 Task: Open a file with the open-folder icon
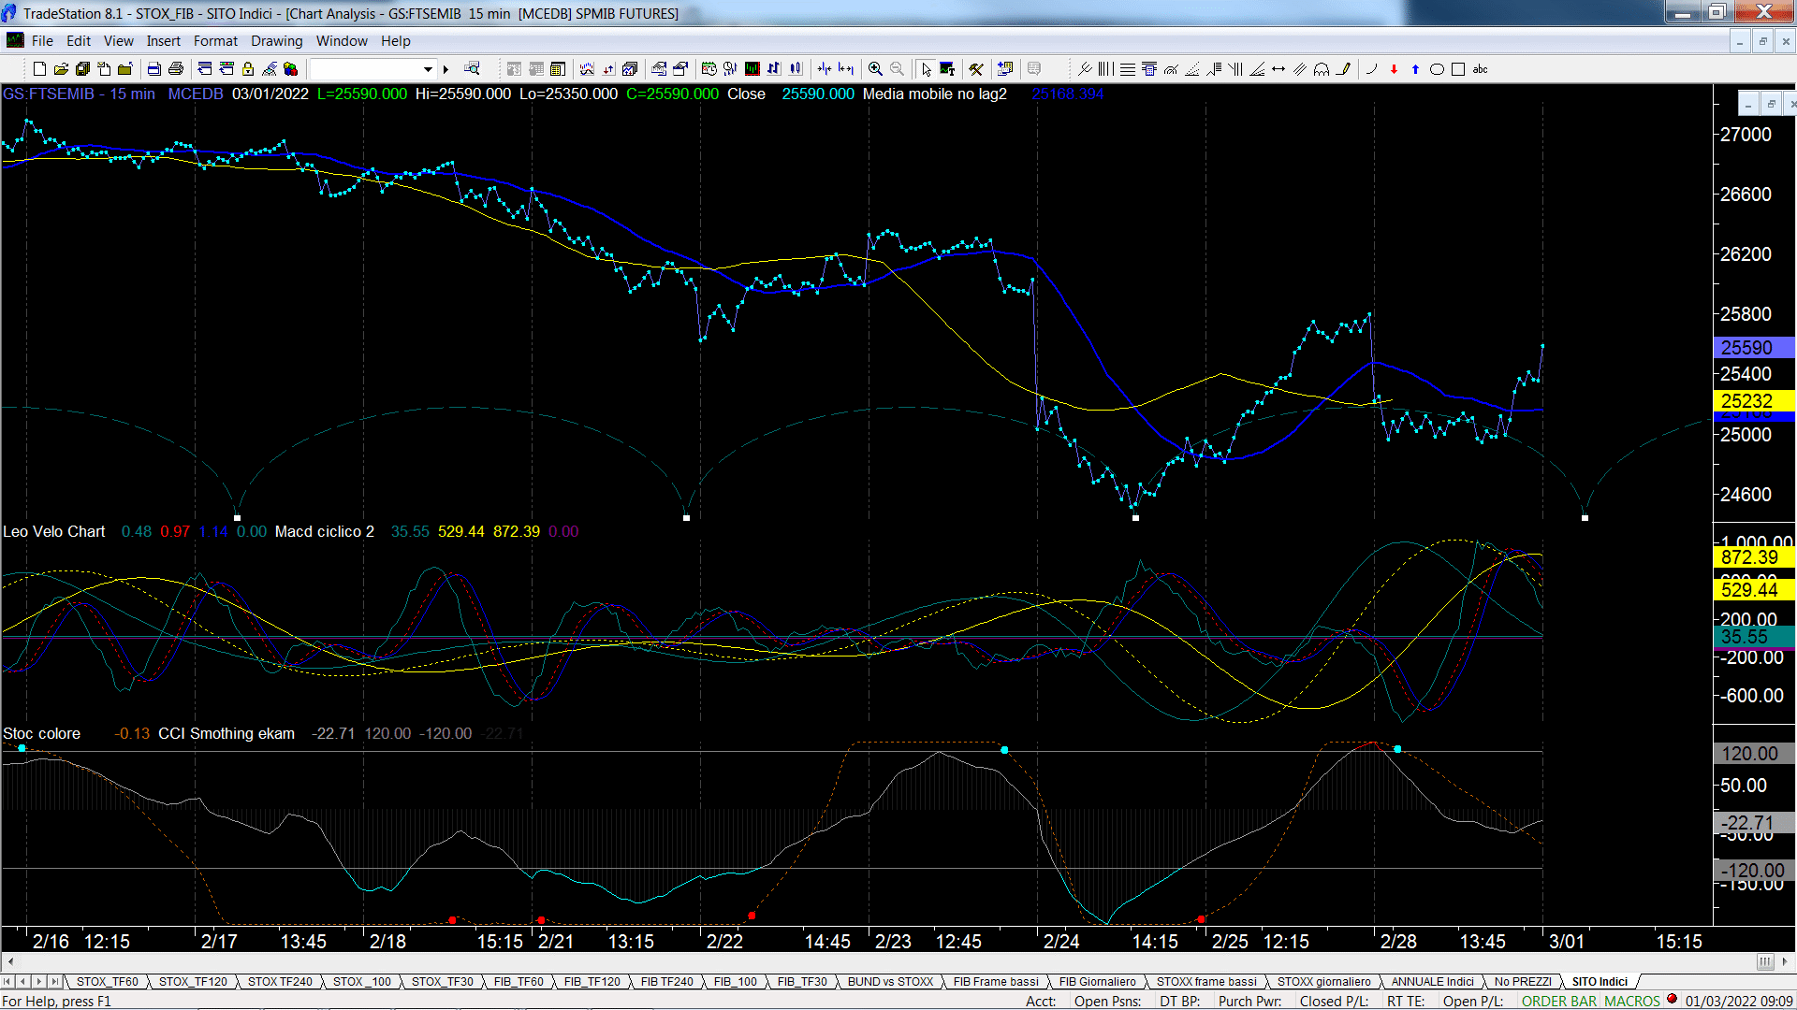(x=61, y=69)
